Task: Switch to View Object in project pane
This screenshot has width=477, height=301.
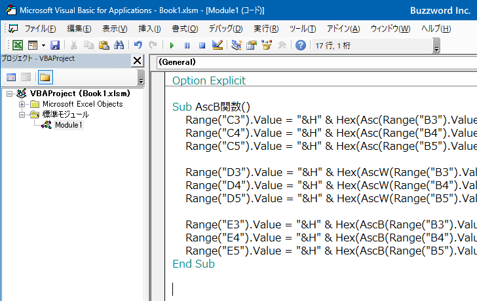Action: coord(26,77)
